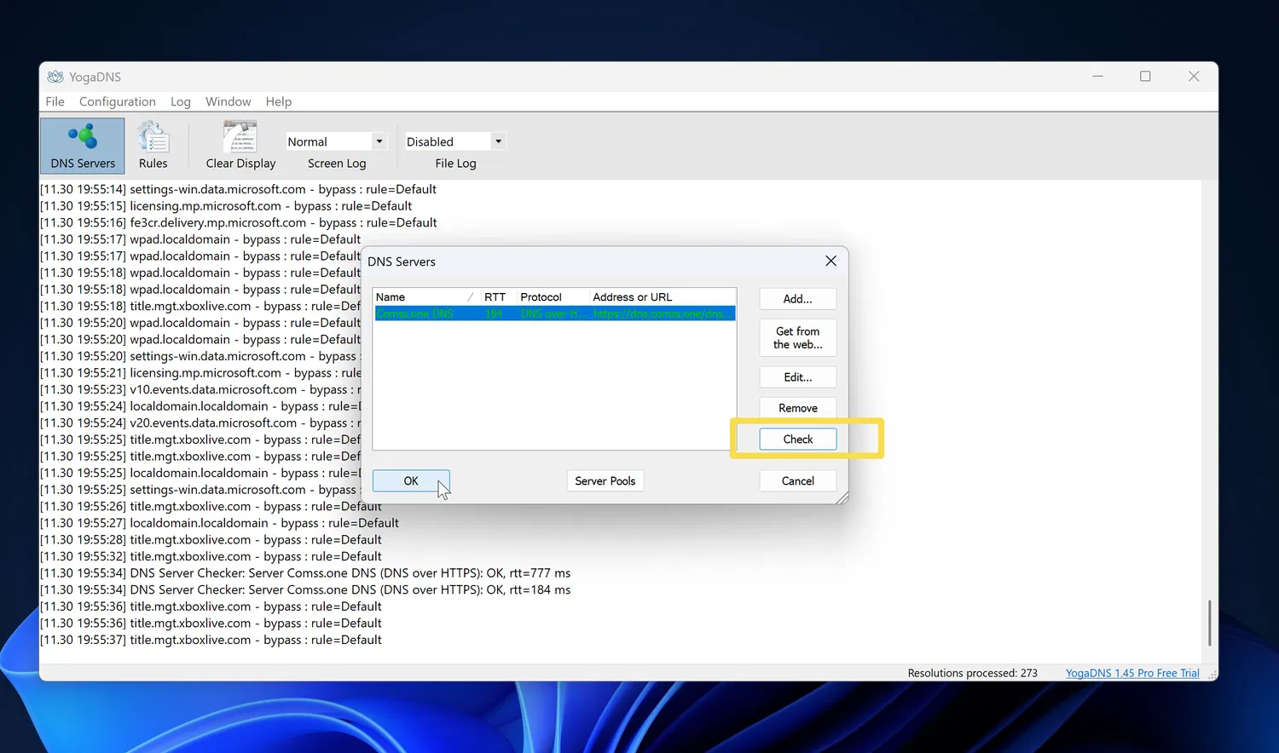Click the Add... button

tap(798, 299)
